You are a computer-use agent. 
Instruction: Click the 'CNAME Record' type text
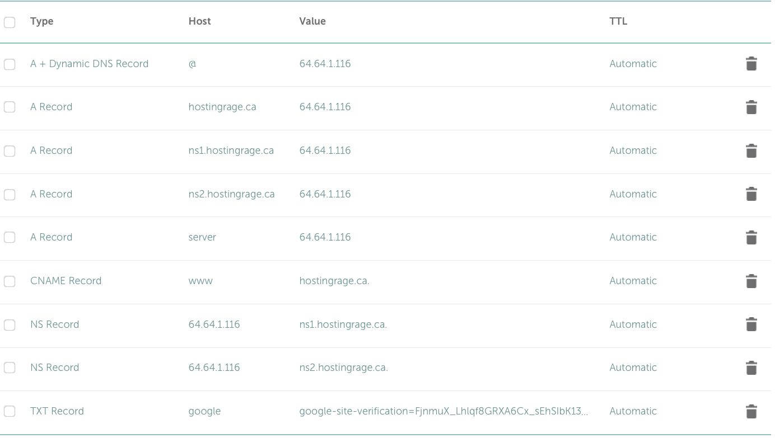(66, 281)
